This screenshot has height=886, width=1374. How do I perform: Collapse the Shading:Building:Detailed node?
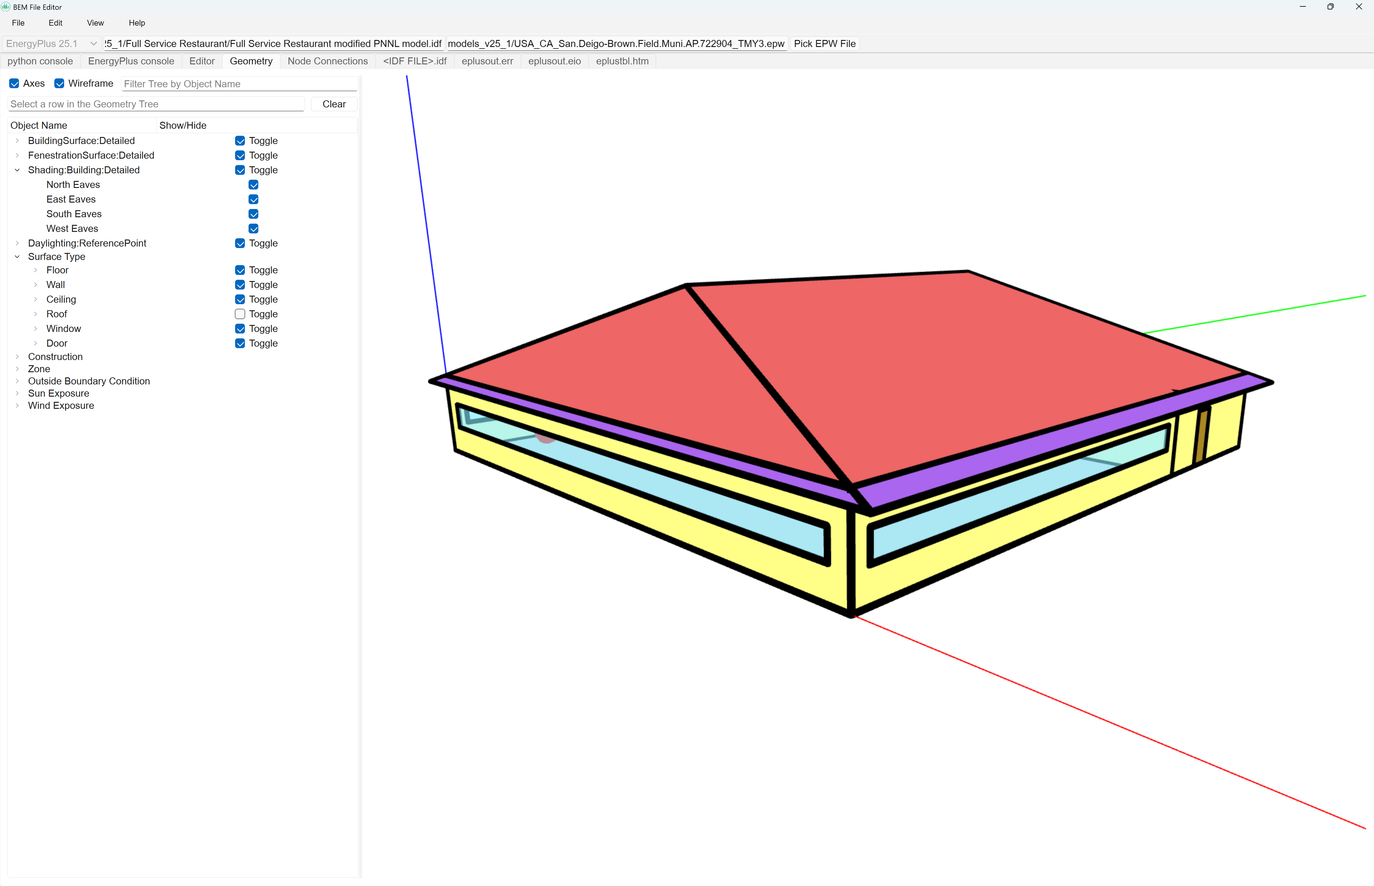pyautogui.click(x=17, y=170)
